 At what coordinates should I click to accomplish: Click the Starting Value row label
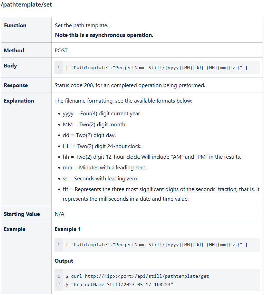coord(22,214)
